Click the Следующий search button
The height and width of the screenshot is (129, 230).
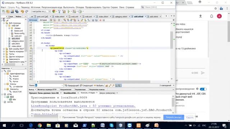pos(86,86)
